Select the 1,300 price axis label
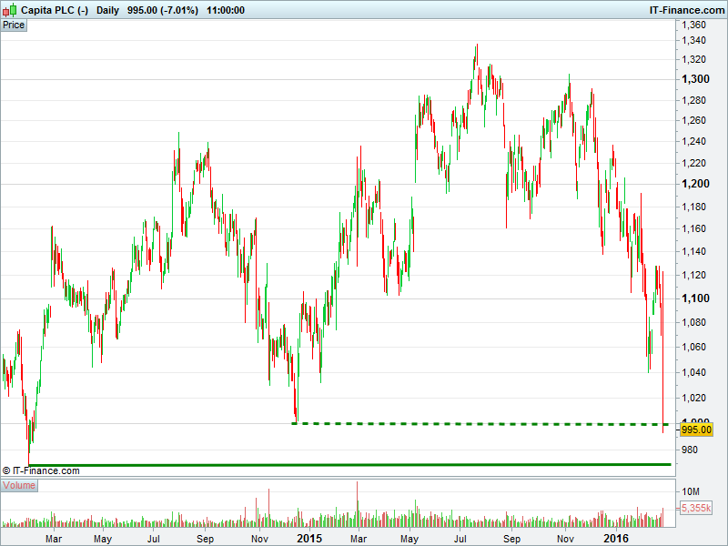This screenshot has width=728, height=546. tap(696, 78)
